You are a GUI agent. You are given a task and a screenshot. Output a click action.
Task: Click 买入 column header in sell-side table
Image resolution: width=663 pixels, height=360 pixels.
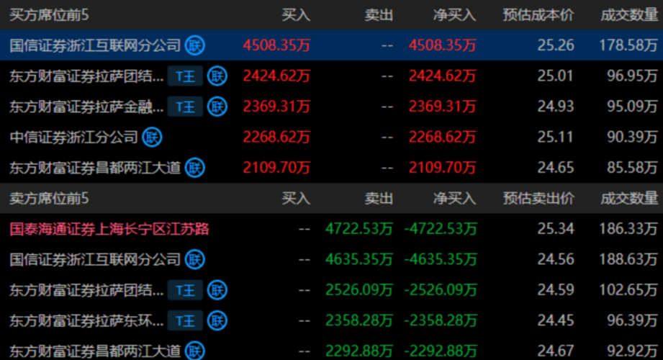[296, 199]
